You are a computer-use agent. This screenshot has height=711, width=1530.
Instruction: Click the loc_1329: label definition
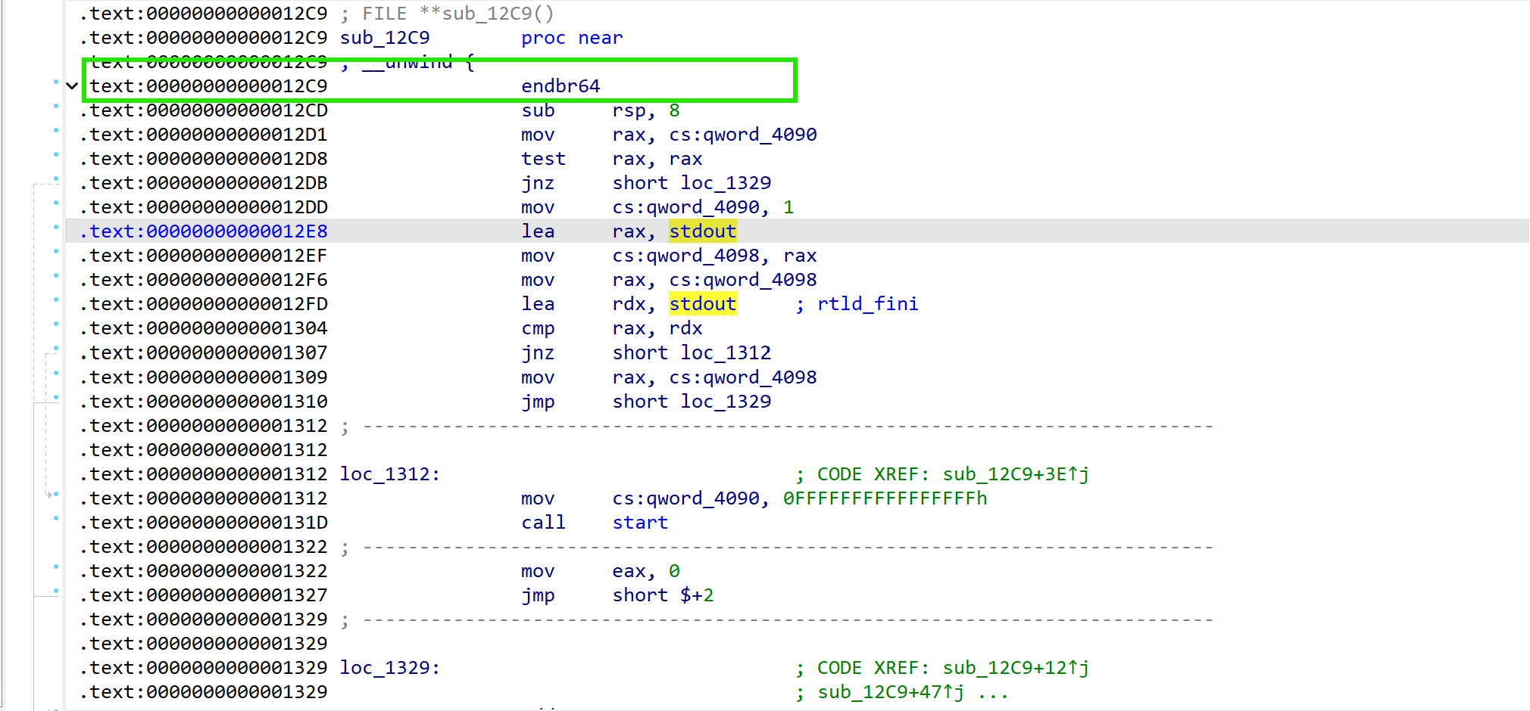point(389,668)
